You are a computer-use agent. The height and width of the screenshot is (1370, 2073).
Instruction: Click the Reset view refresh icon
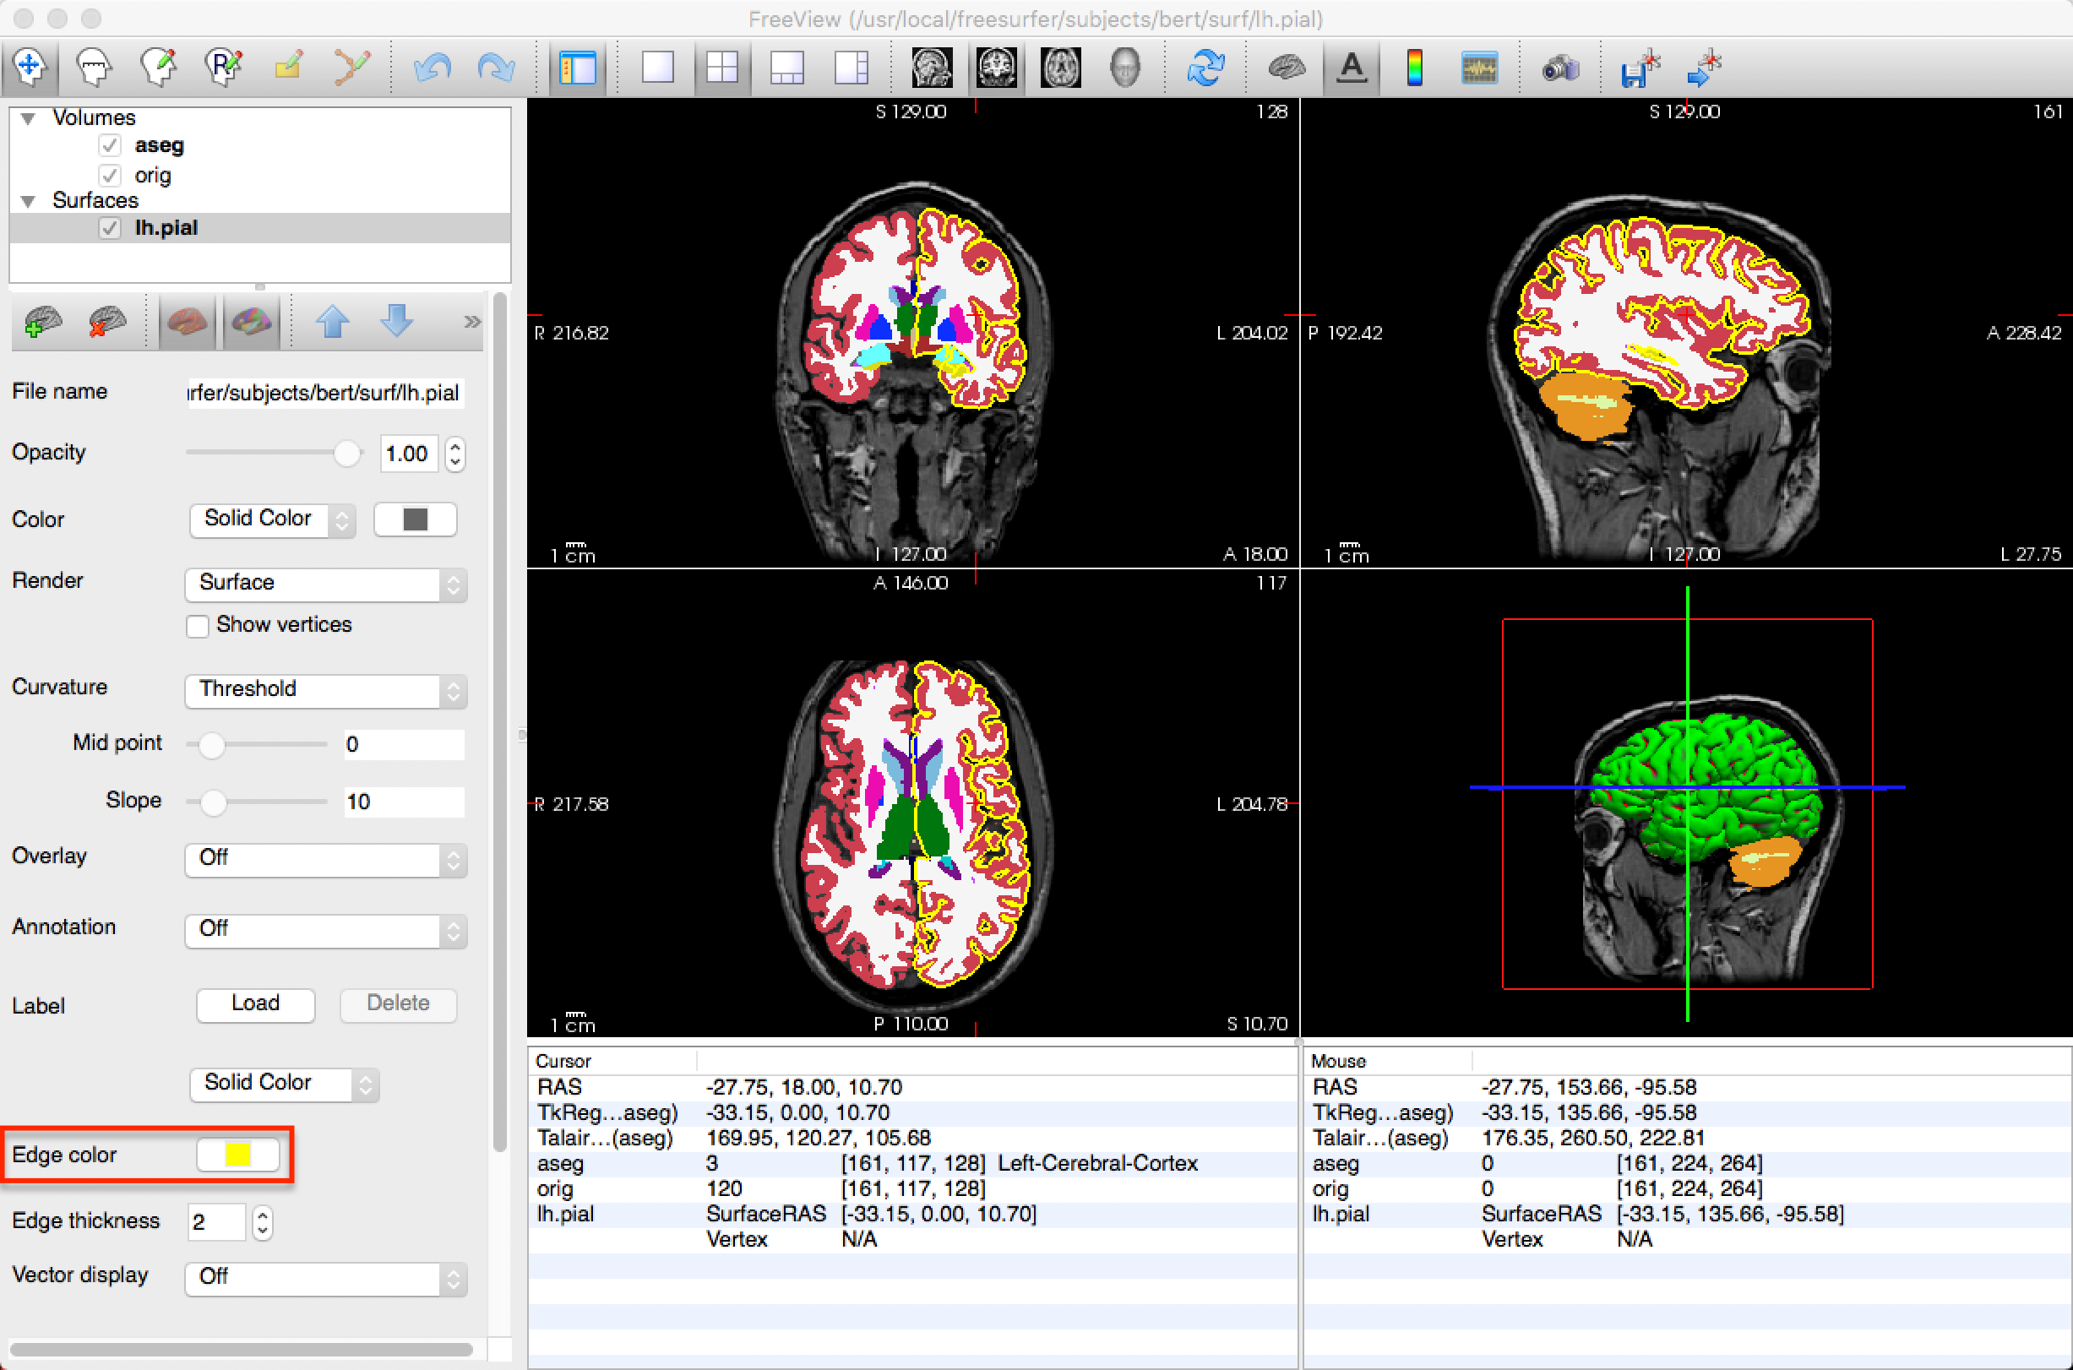pyautogui.click(x=1205, y=68)
